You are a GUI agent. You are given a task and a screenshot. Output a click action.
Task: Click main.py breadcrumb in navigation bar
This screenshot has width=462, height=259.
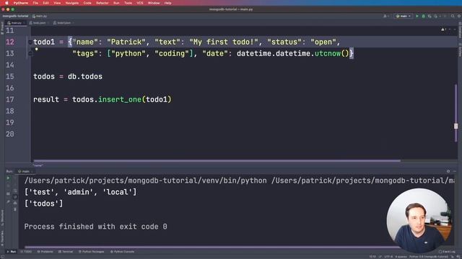click(x=40, y=16)
